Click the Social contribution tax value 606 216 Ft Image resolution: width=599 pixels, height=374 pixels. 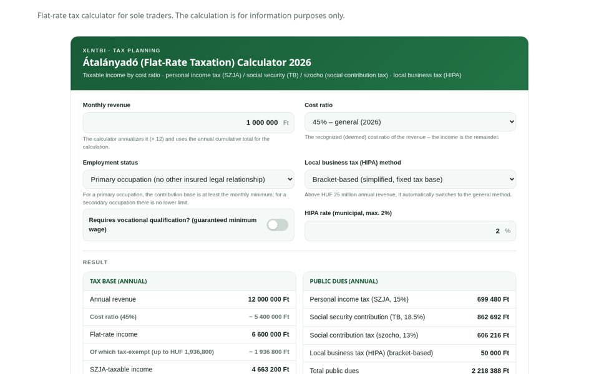point(493,335)
